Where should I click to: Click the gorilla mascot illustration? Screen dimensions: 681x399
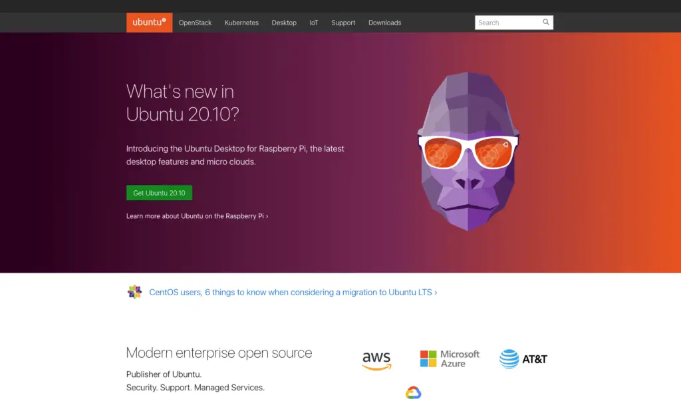coord(468,151)
